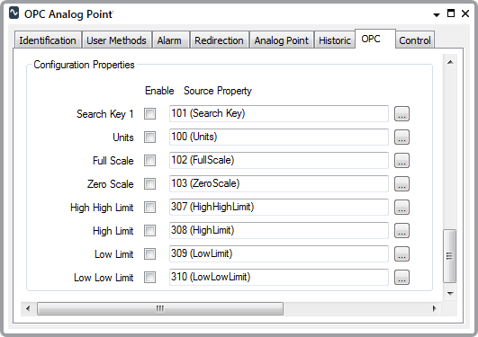This screenshot has height=337, width=478.
Task: Open browse button for Search Key 1 source
Action: click(x=401, y=114)
